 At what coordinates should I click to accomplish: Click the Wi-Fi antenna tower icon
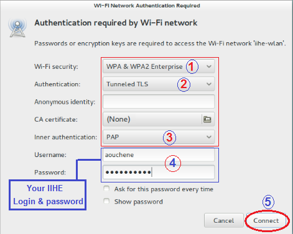click(x=17, y=29)
